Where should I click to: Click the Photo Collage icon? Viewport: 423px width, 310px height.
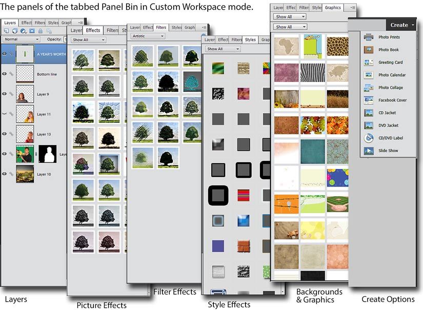point(369,87)
